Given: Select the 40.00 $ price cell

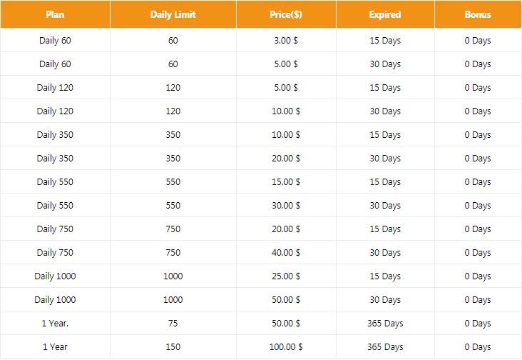Looking at the screenshot, I should pyautogui.click(x=286, y=253).
